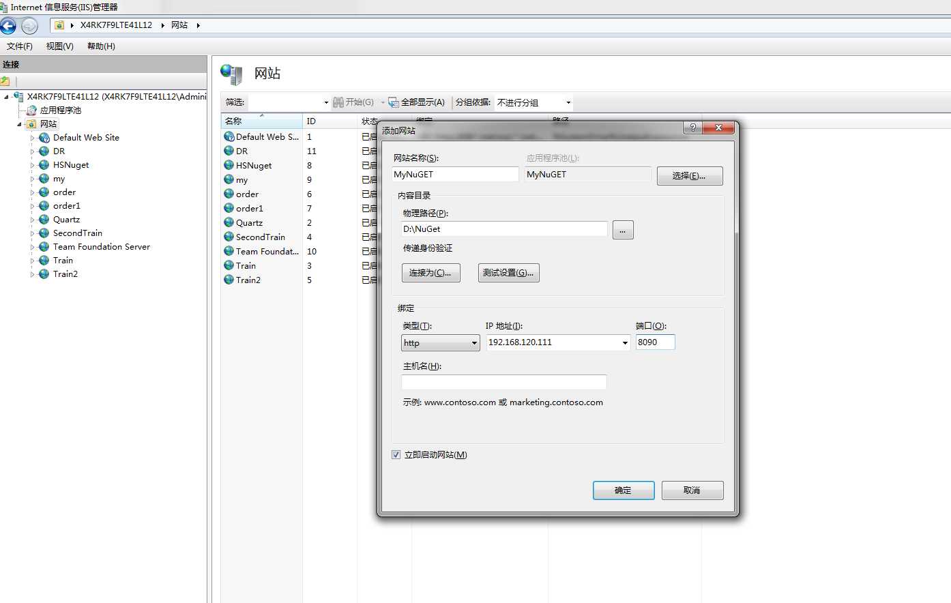Click the 网站名称 input field
Image resolution: width=951 pixels, height=603 pixels.
[x=455, y=175]
